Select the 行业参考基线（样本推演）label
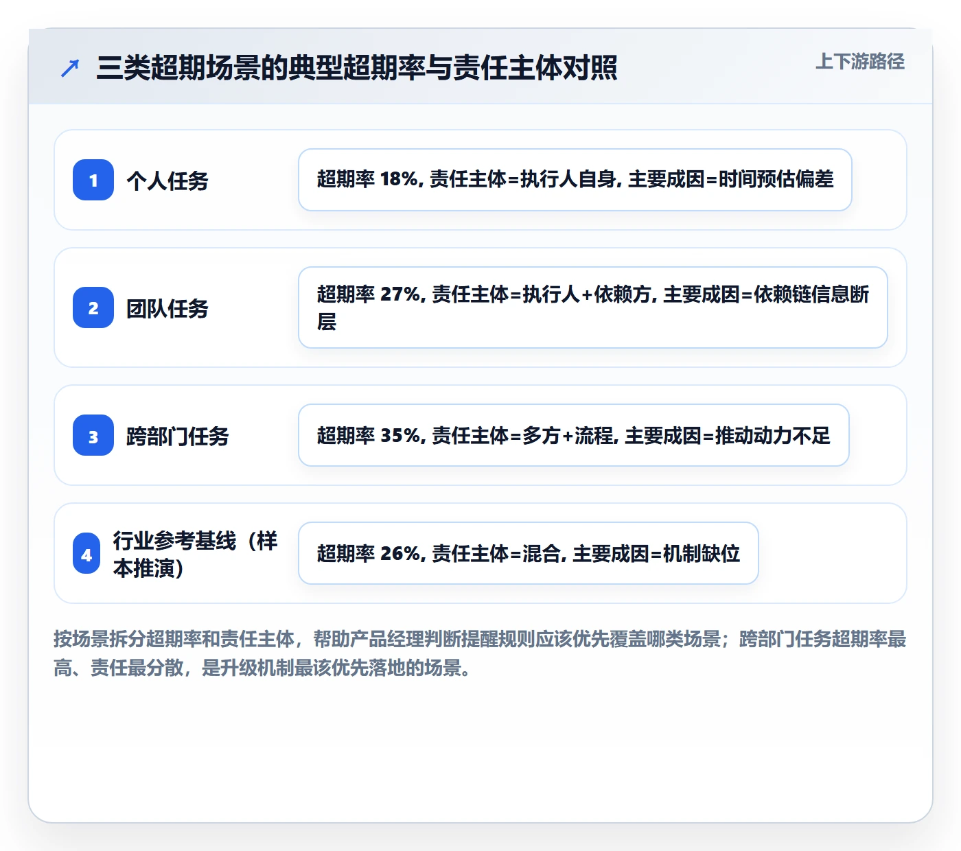Image resolution: width=961 pixels, height=851 pixels. pos(196,554)
